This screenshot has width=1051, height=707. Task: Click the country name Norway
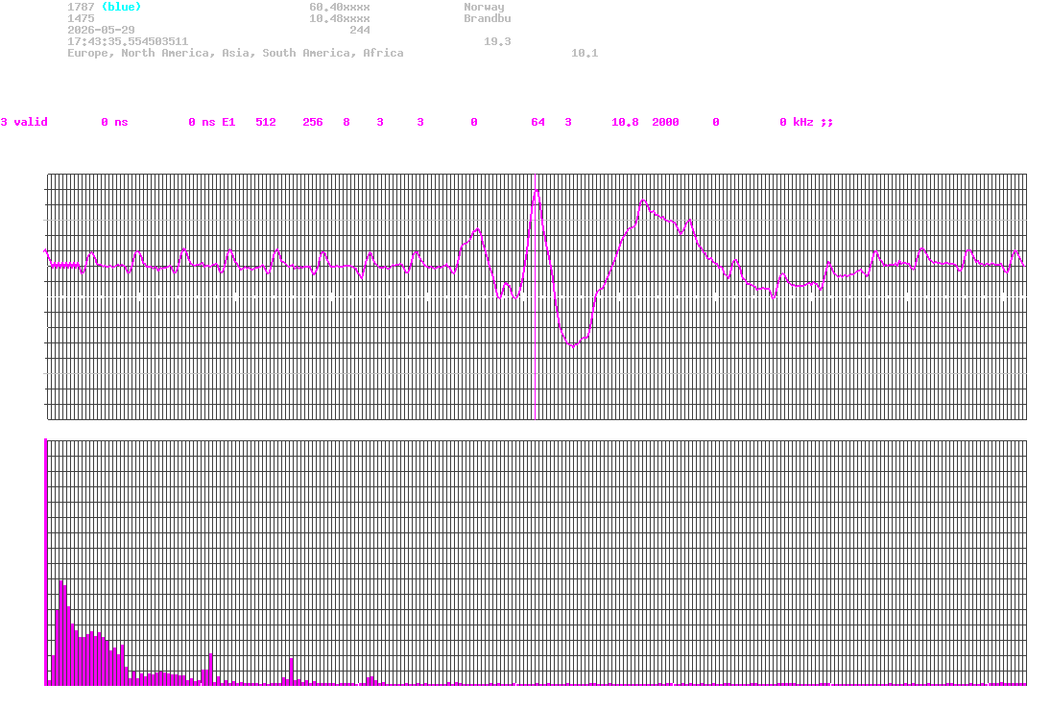(484, 7)
